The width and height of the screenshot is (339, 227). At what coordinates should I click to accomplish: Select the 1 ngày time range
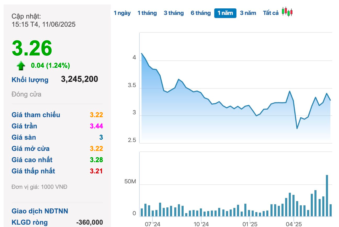(x=122, y=13)
